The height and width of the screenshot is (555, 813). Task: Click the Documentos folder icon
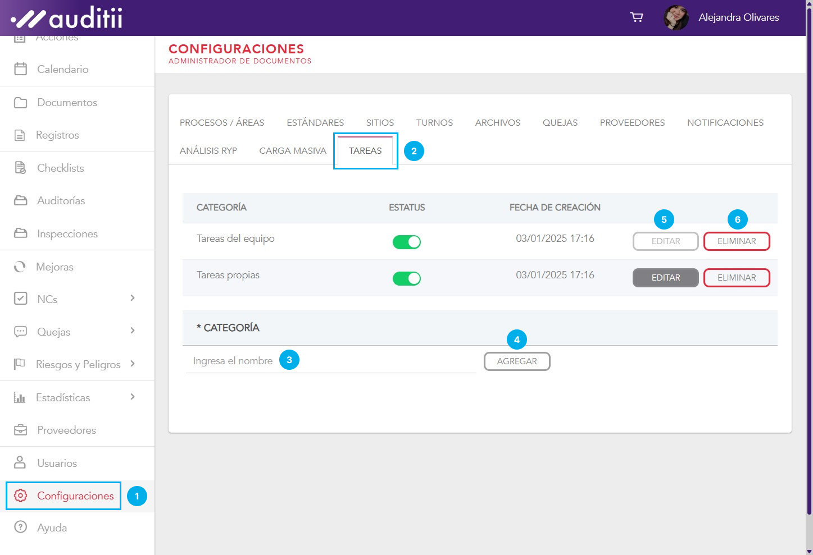20,103
